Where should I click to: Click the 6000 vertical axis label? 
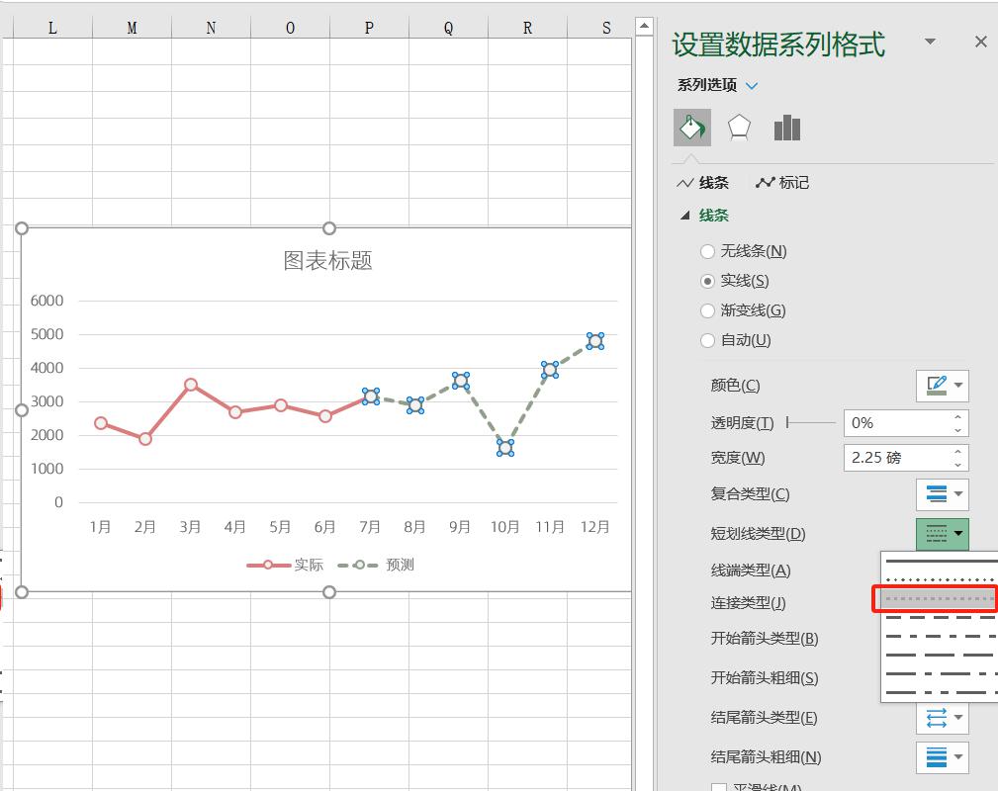47,301
